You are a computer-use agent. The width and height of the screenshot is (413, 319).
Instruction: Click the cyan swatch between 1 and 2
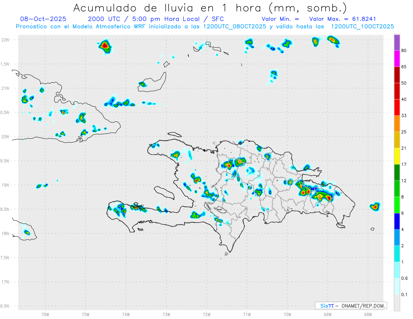pyautogui.click(x=397, y=253)
